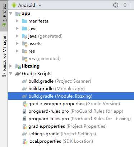This screenshot has width=134, height=147.
Task: Click gradle icon of build.gradle (Project: Scanner)
Action: click(x=24, y=81)
